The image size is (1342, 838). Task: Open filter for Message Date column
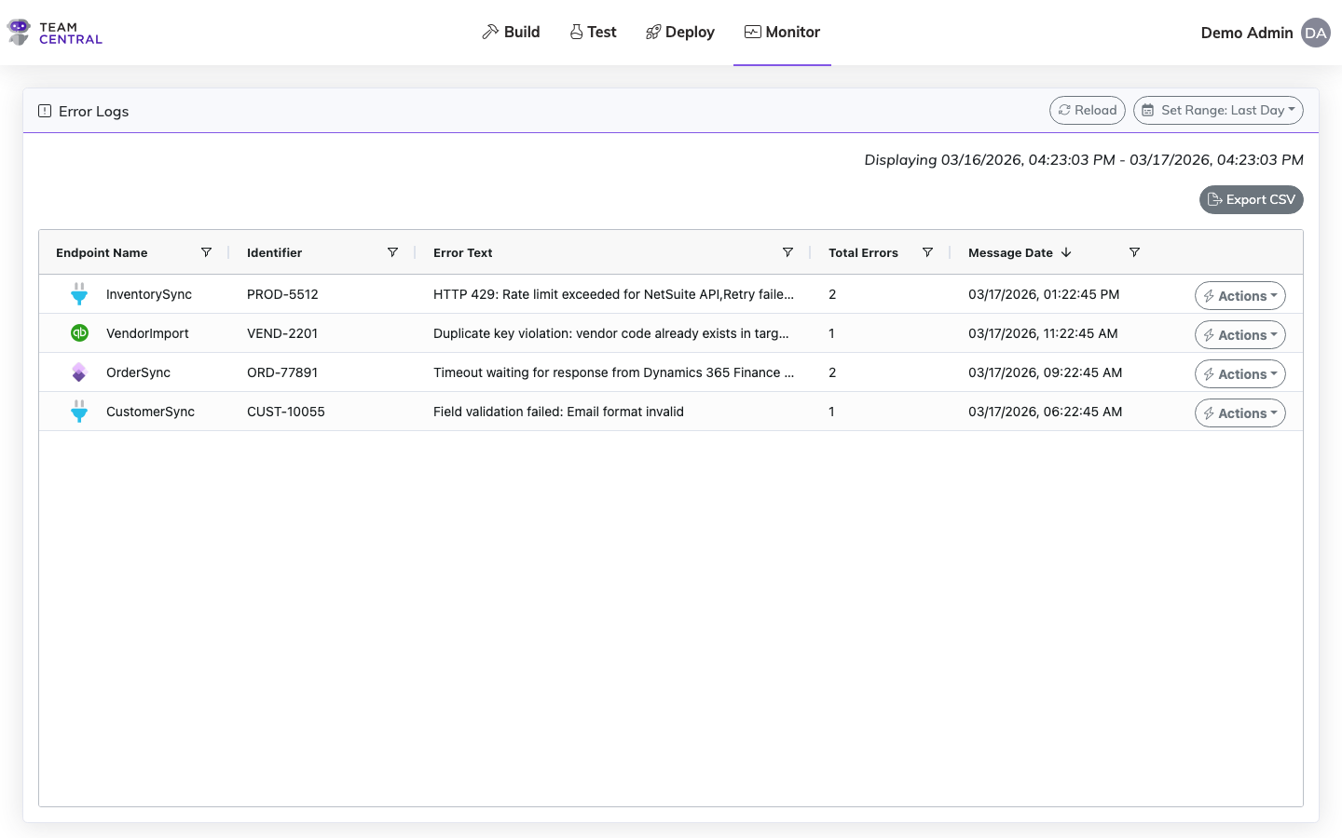click(x=1134, y=252)
